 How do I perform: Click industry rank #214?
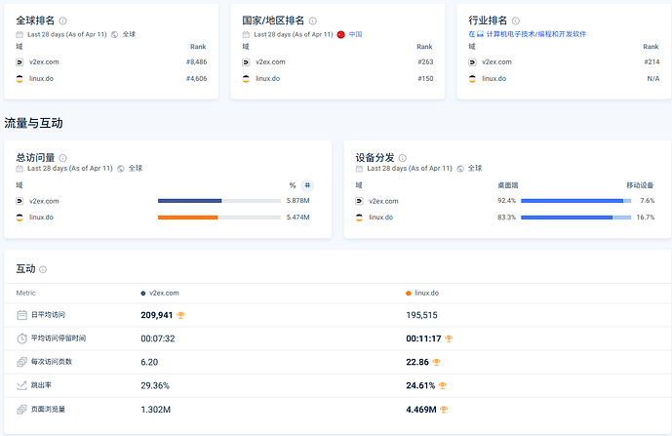pos(652,62)
